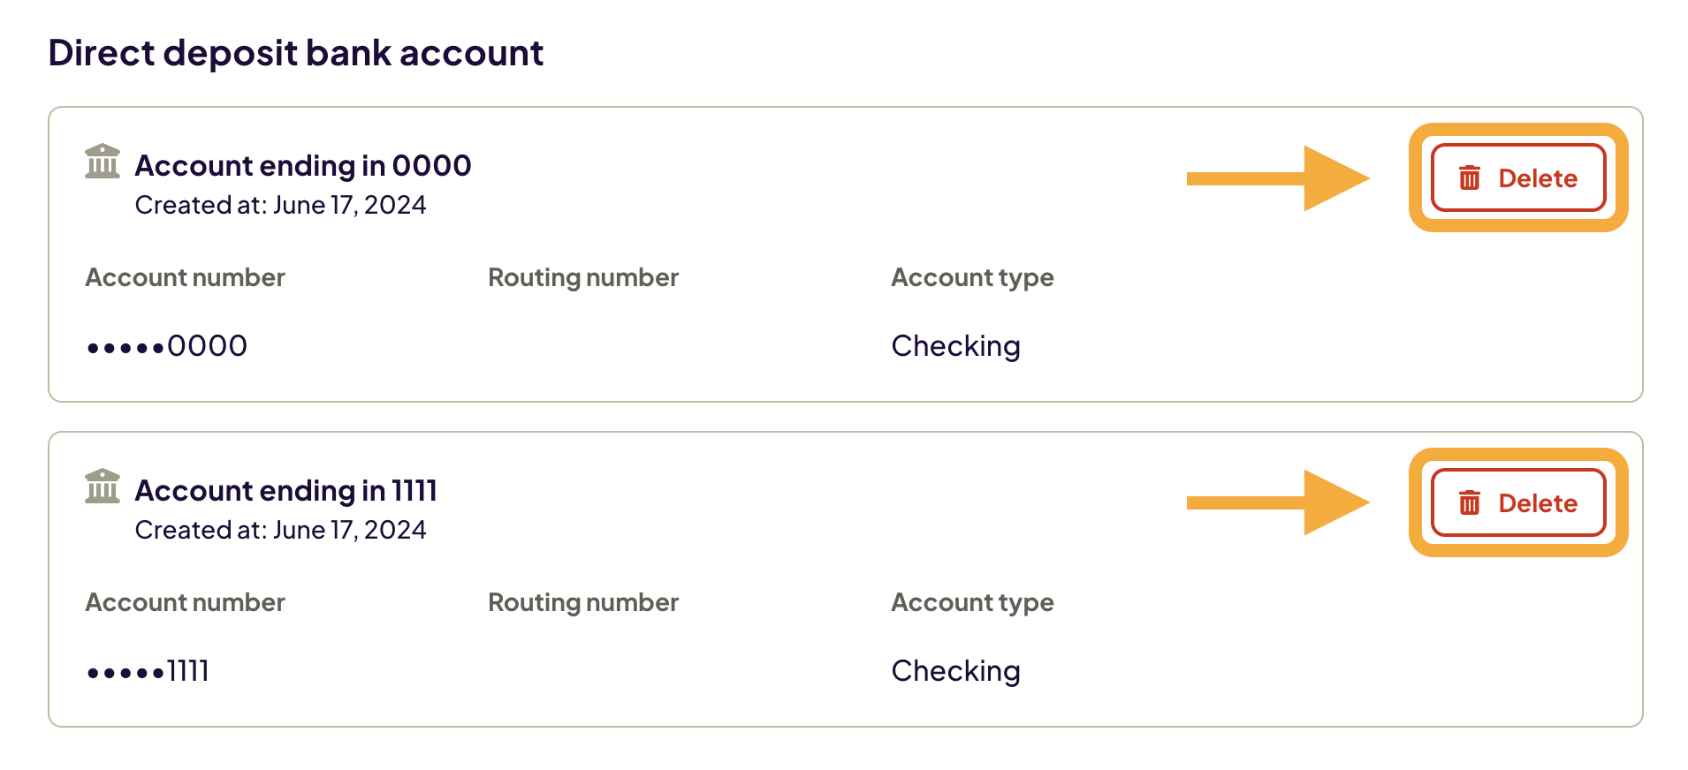
Task: Delete the account ending in 1111
Action: tap(1517, 503)
